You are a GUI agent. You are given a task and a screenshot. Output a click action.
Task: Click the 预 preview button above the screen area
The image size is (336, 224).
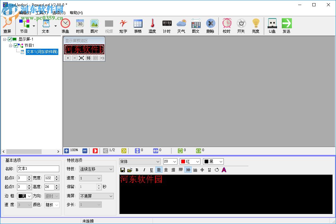(x=88, y=58)
